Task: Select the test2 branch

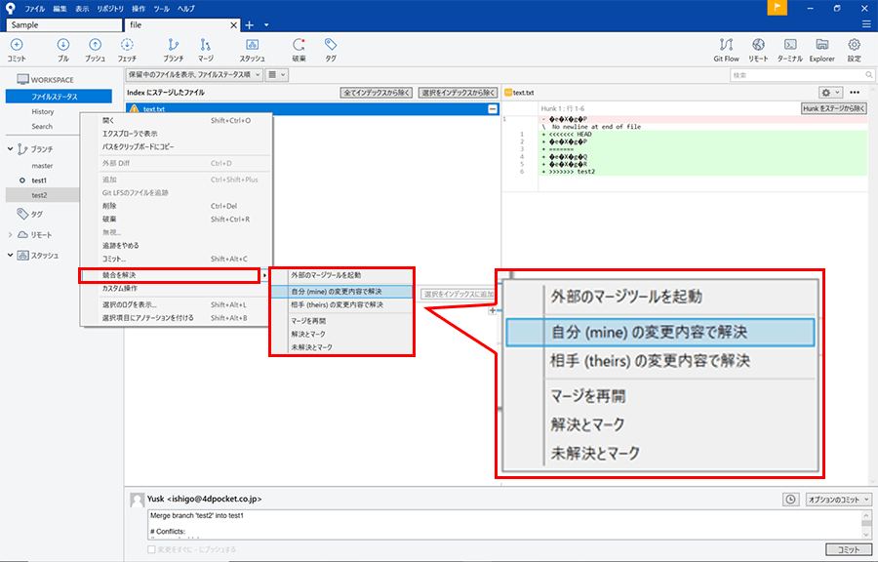Action: click(43, 195)
